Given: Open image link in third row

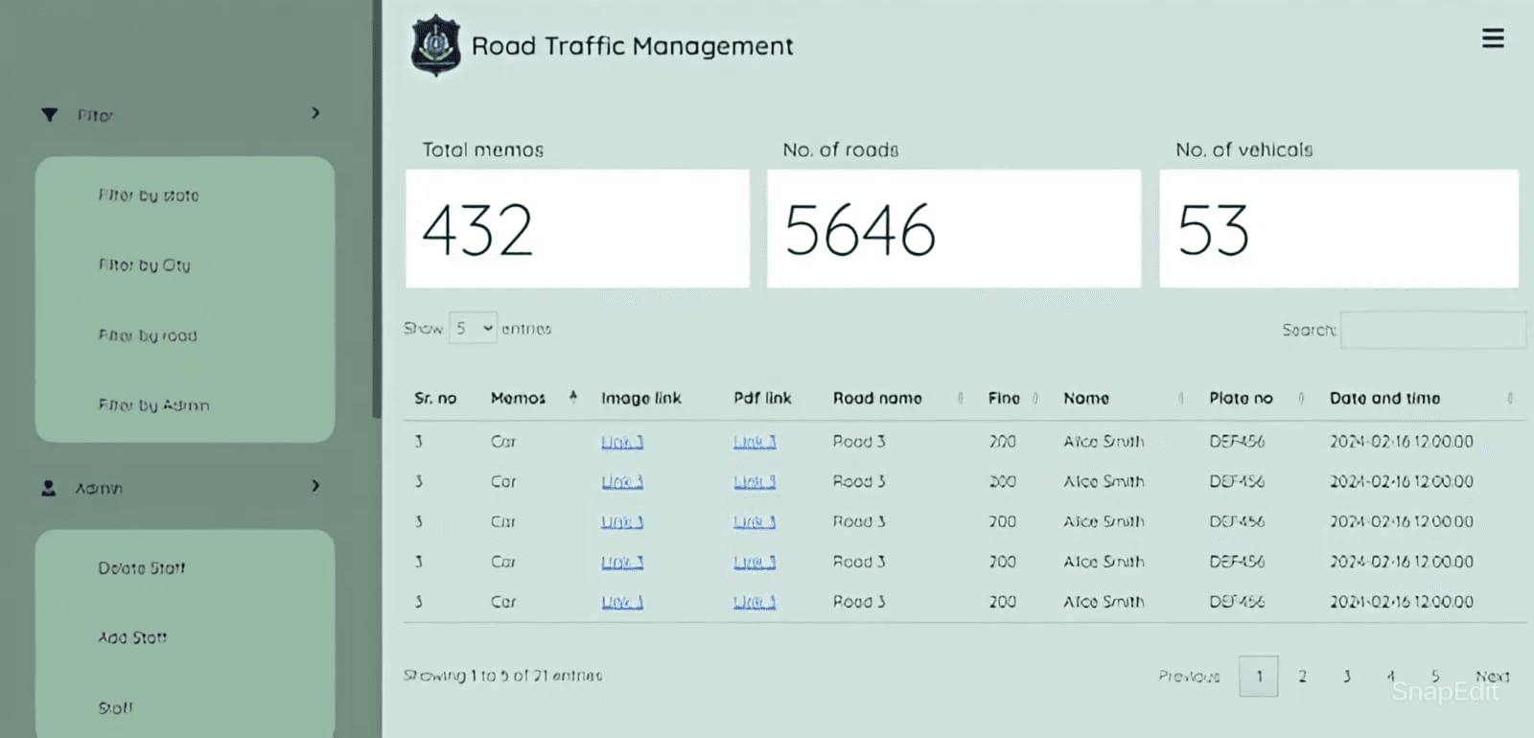Looking at the screenshot, I should click(x=622, y=522).
